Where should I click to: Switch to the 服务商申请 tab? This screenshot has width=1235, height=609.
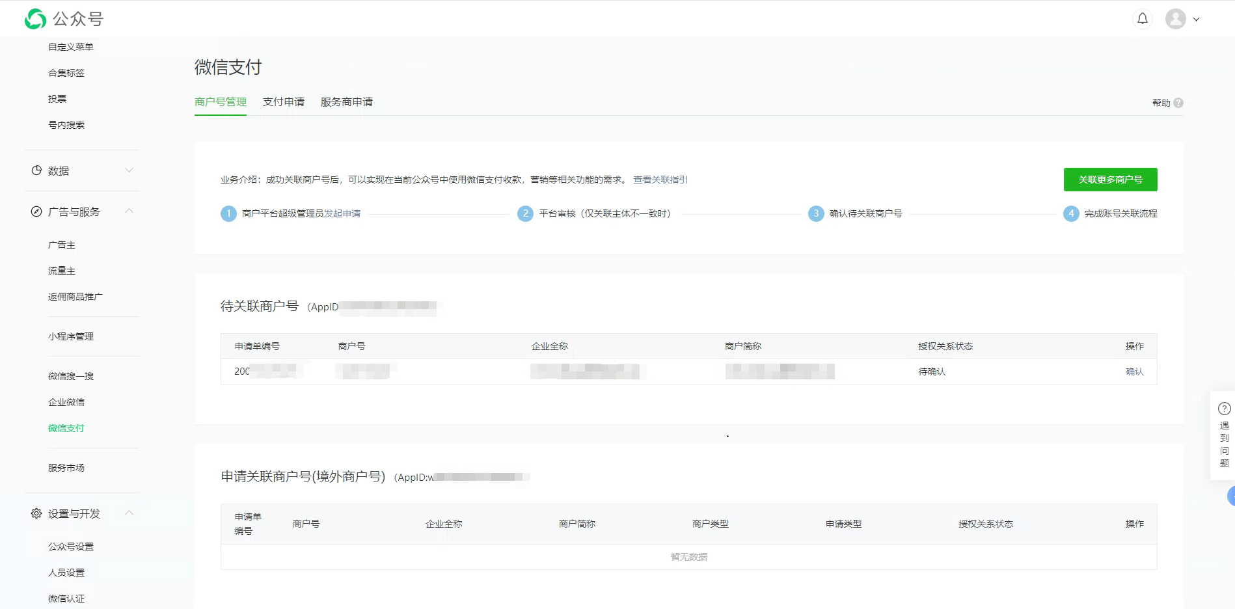tap(346, 102)
